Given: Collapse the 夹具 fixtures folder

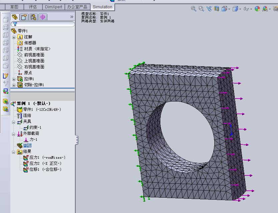Looking at the screenshot, I should coord(13,122).
